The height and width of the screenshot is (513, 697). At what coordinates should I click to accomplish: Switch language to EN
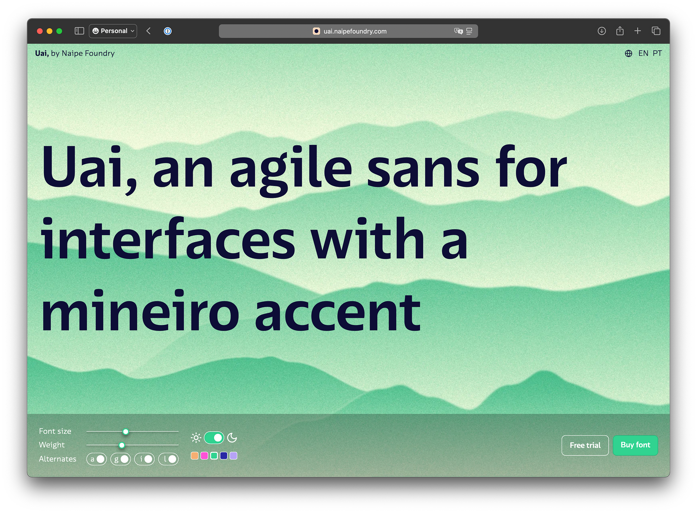(643, 53)
